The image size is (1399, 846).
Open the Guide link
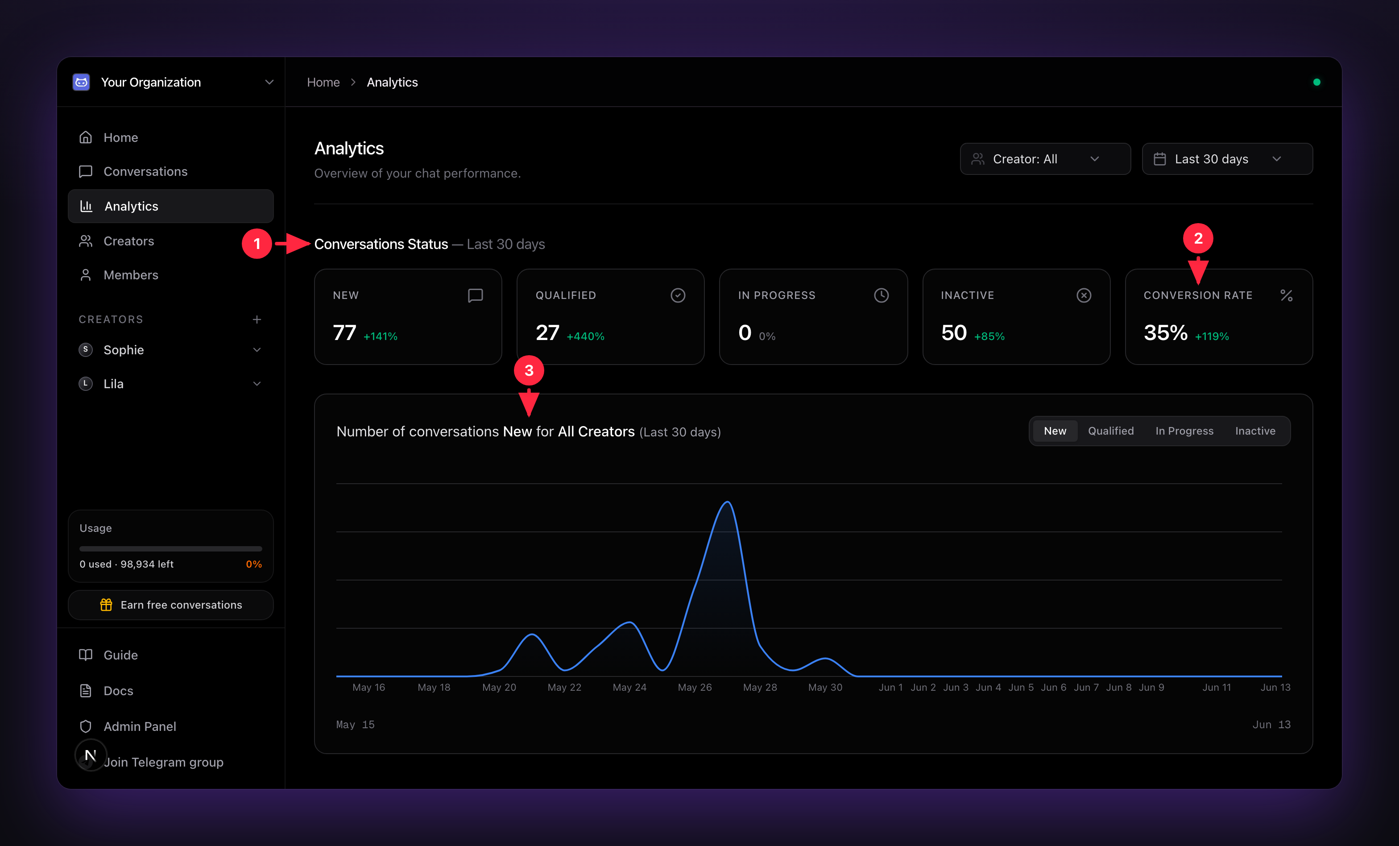coord(170,655)
